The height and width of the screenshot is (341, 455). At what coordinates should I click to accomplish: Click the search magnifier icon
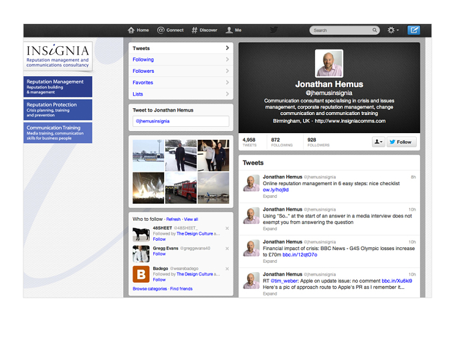pyautogui.click(x=375, y=30)
